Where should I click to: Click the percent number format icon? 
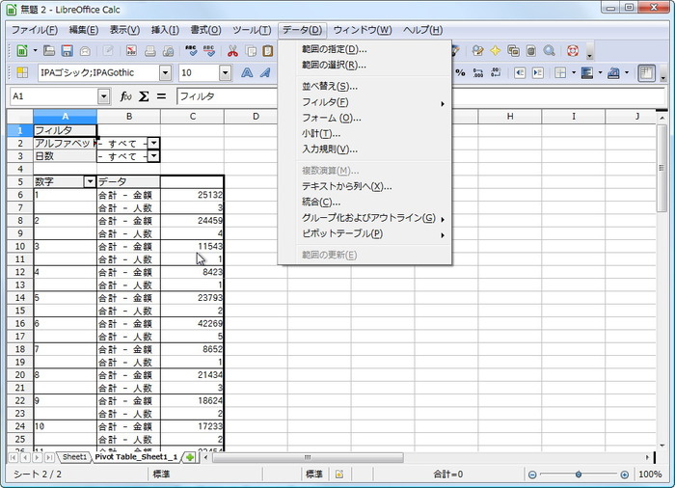coord(460,72)
